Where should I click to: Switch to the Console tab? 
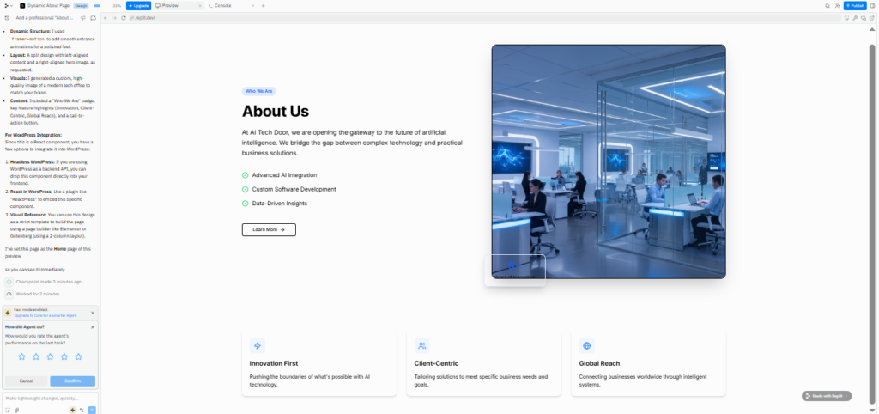(x=221, y=5)
